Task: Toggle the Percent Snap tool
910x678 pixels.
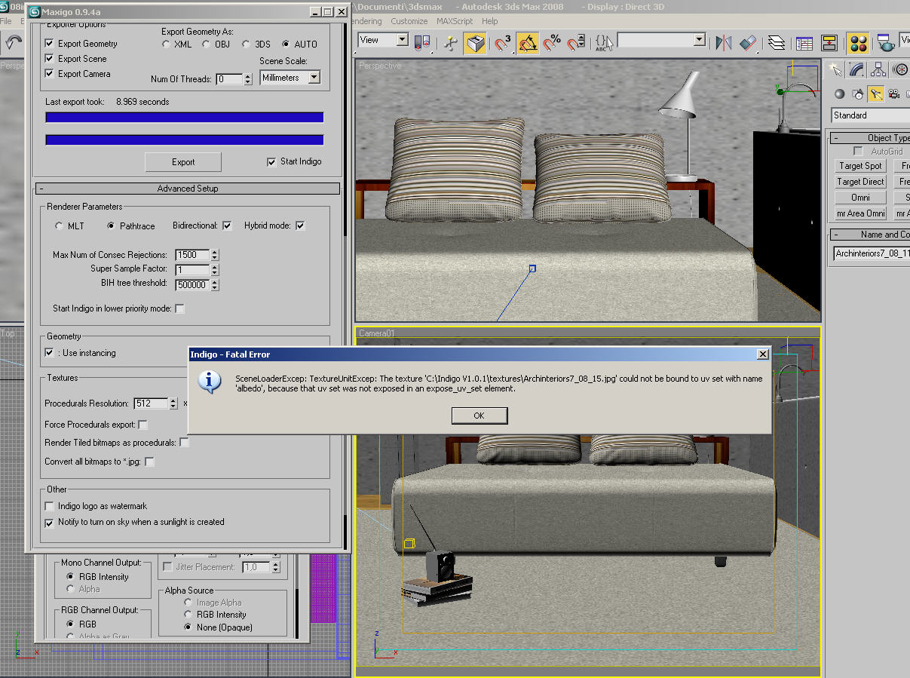Action: pos(553,44)
